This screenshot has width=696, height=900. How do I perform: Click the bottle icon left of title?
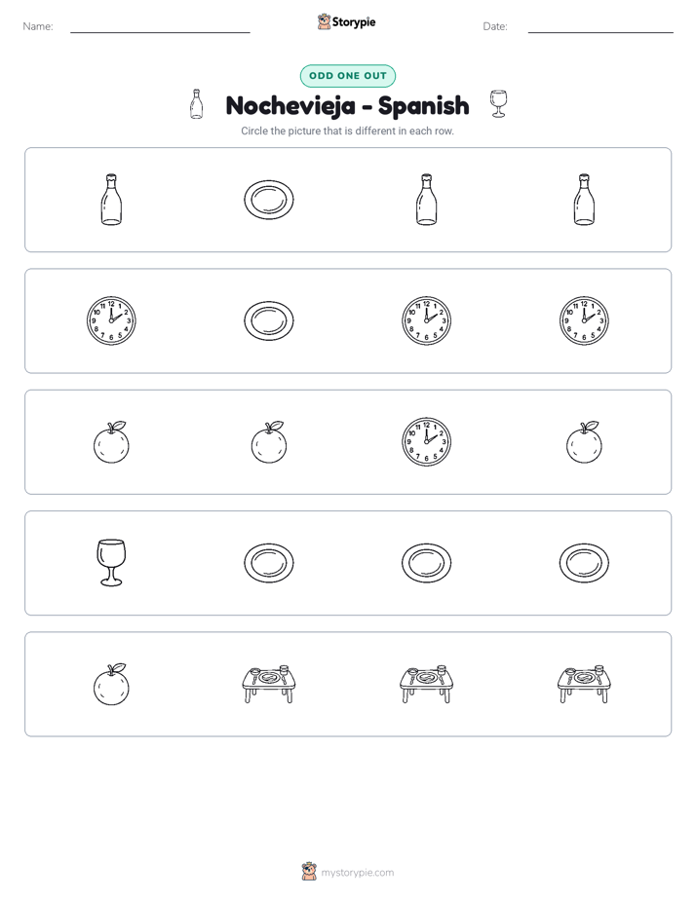(x=196, y=104)
